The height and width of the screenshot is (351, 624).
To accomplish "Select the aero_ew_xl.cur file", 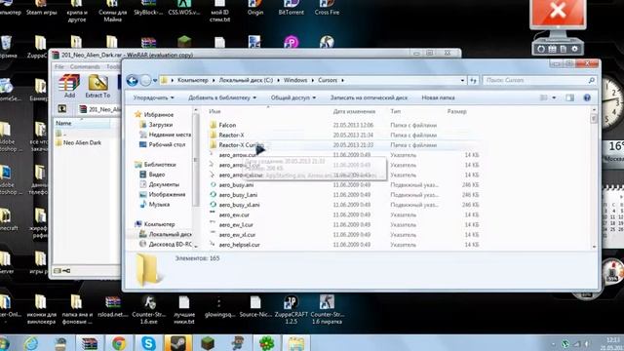I will pyautogui.click(x=237, y=235).
